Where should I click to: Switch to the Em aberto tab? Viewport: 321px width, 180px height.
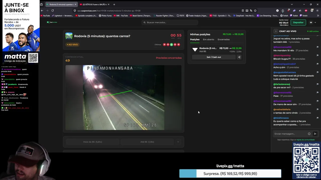click(208, 39)
